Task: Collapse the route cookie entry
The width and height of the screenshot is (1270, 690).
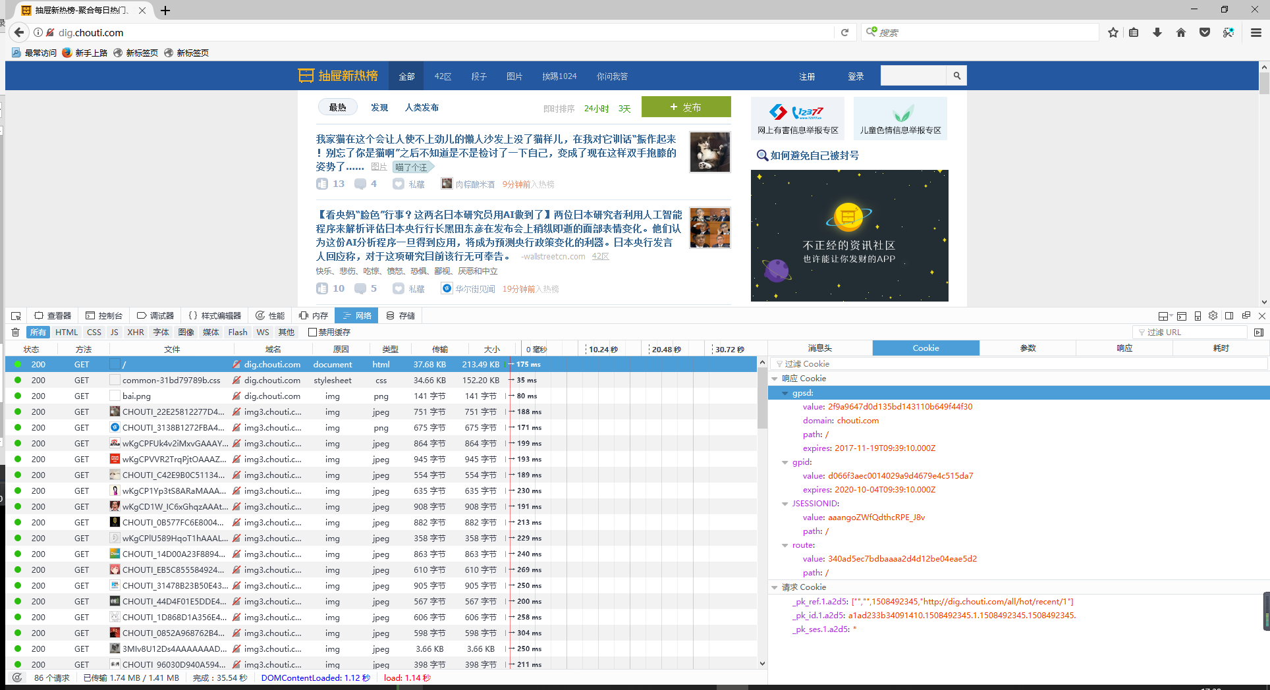Action: (x=785, y=545)
